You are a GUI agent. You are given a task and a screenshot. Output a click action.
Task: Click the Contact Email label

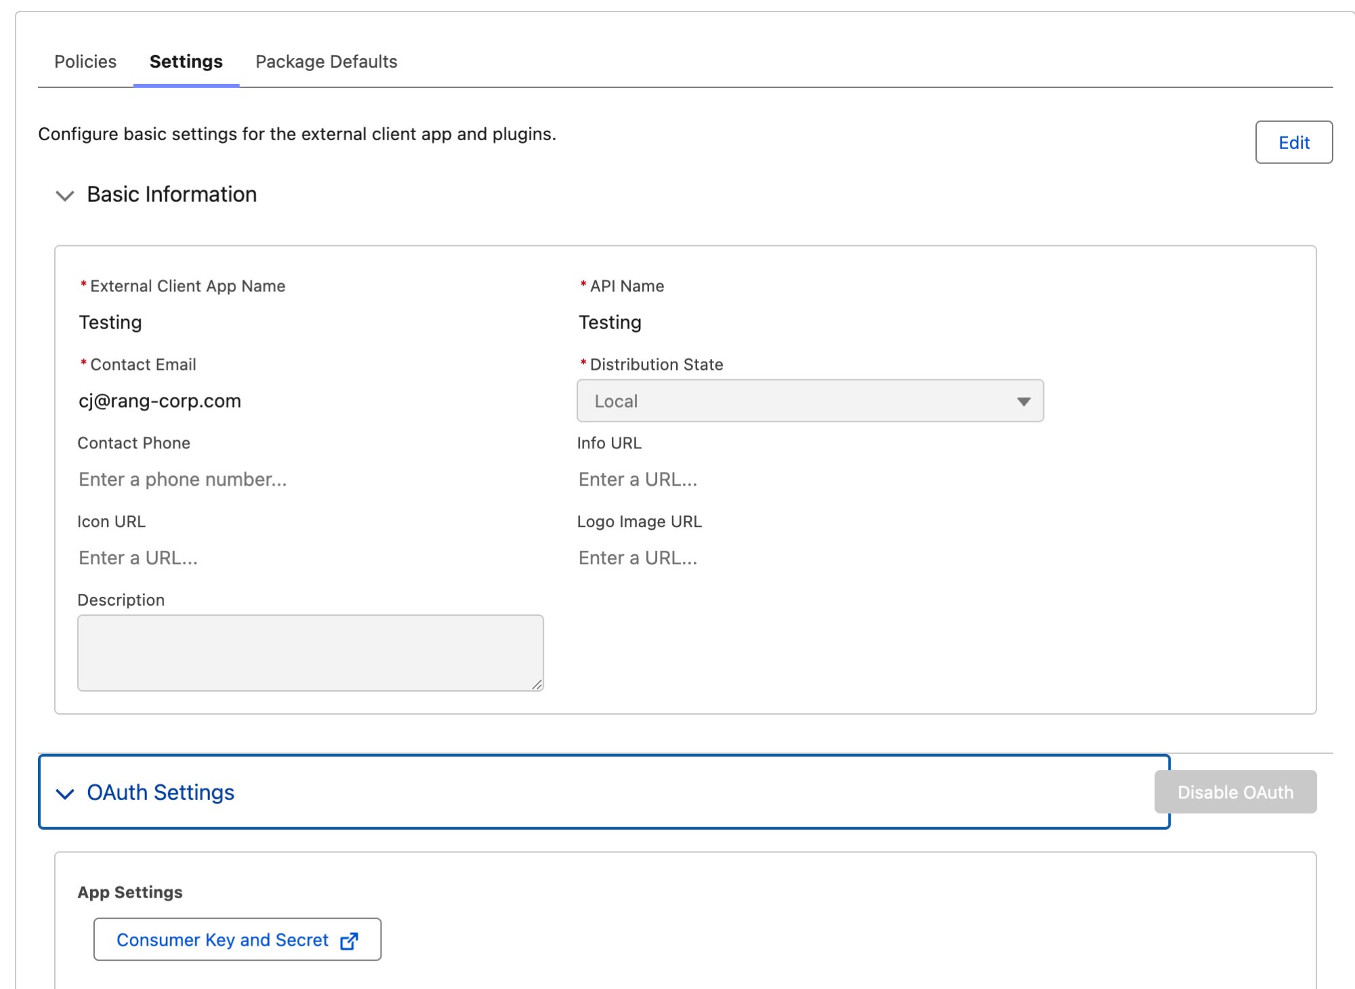[143, 364]
